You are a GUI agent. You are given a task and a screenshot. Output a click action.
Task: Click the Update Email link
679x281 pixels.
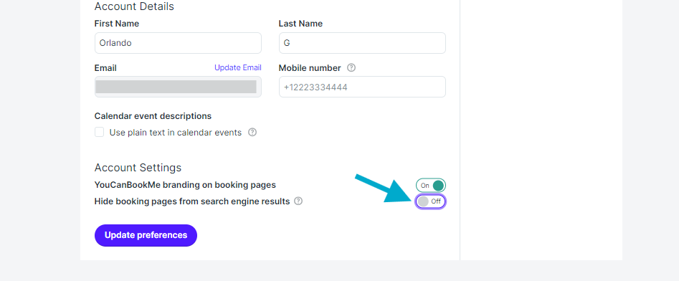click(238, 67)
